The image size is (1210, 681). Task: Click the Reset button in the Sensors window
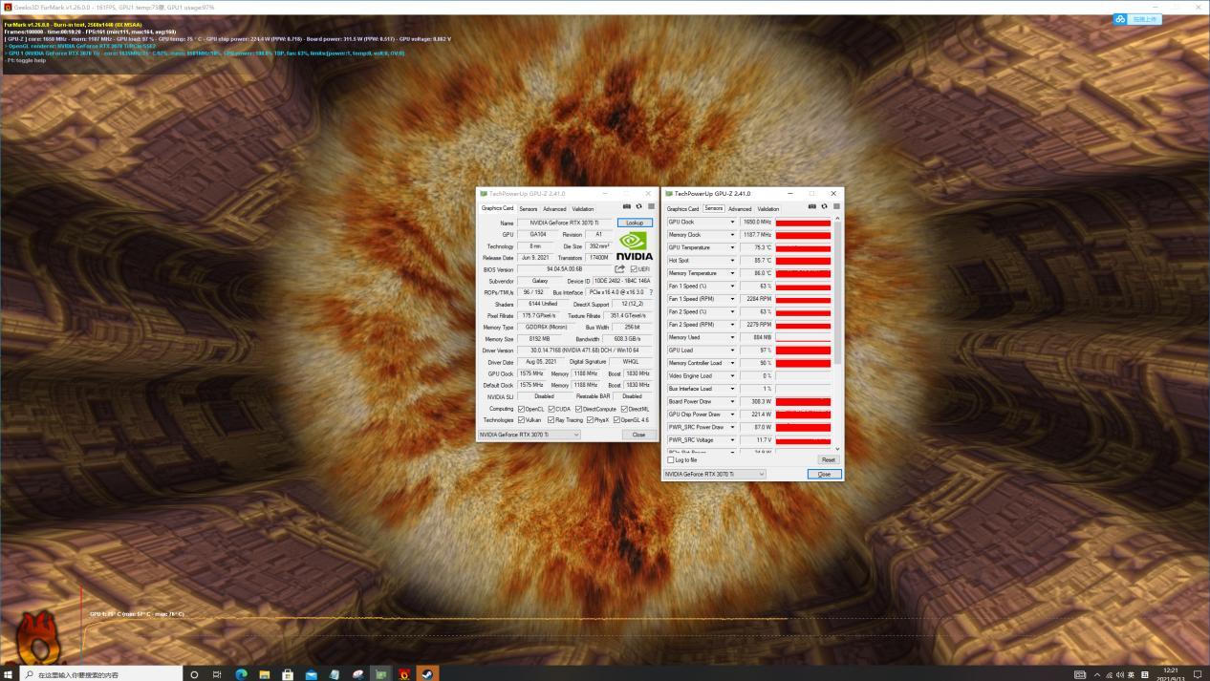(827, 458)
